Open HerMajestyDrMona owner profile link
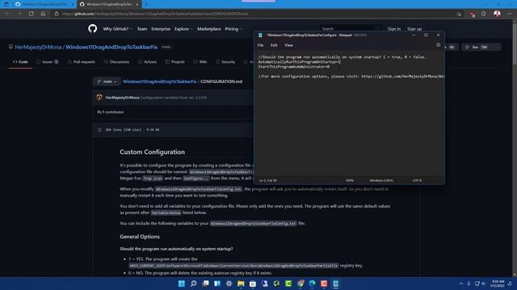Screen dimensions: 517x290 pos(38,47)
